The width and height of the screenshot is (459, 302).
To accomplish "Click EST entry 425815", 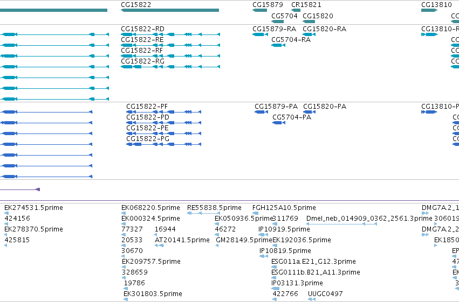I will coord(17,240).
